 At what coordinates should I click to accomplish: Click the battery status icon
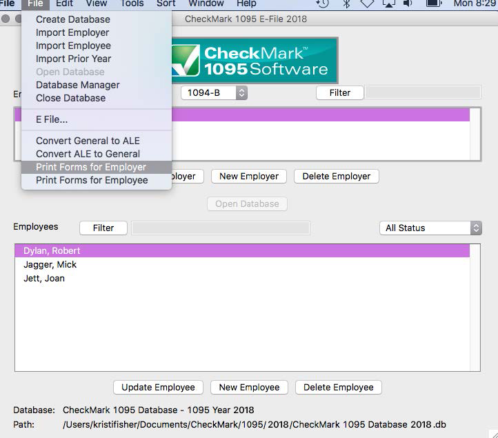pyautogui.click(x=434, y=3)
